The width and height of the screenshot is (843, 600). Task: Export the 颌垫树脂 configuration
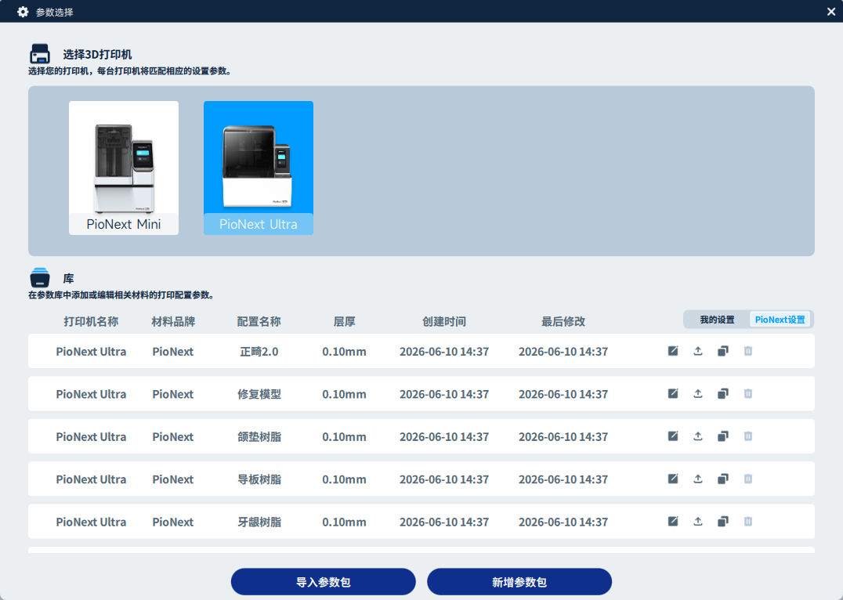(698, 436)
